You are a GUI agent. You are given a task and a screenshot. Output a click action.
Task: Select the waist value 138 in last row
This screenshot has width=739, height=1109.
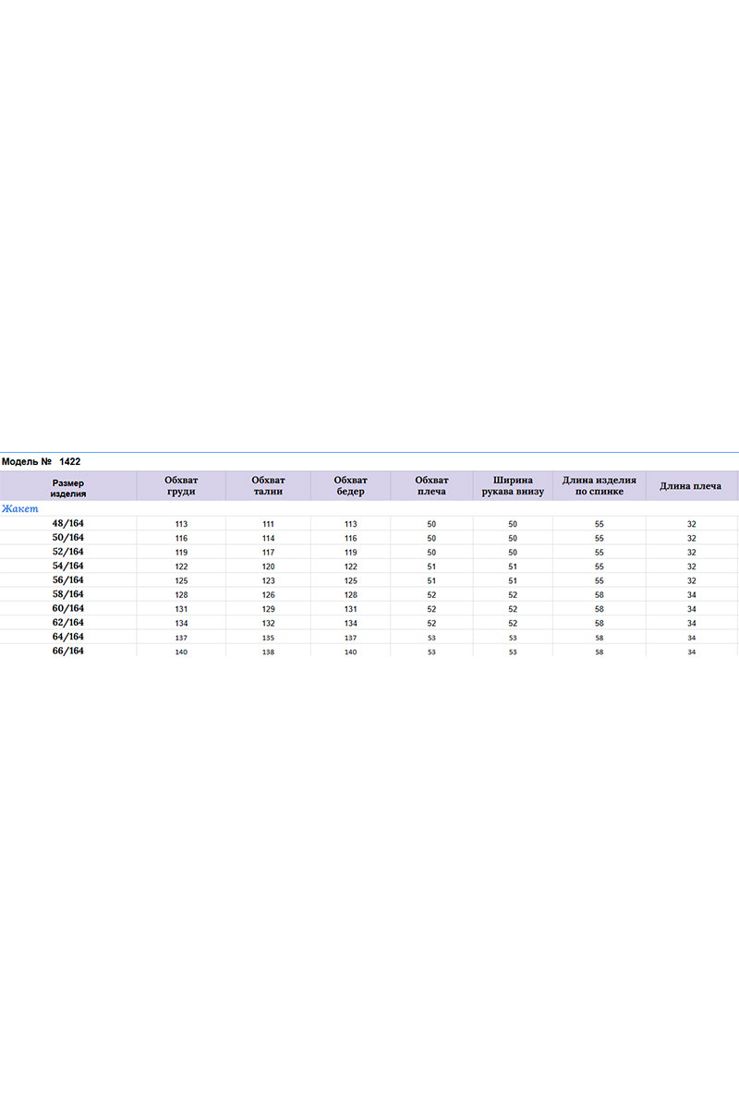click(268, 652)
